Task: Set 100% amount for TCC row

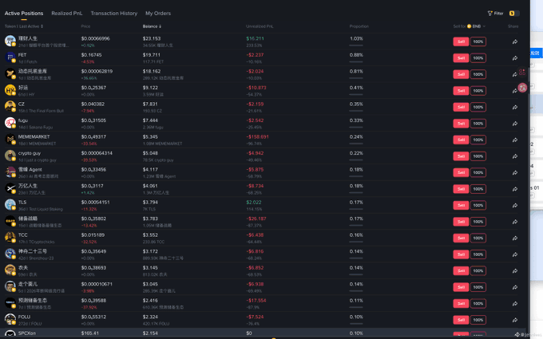Action: point(478,238)
